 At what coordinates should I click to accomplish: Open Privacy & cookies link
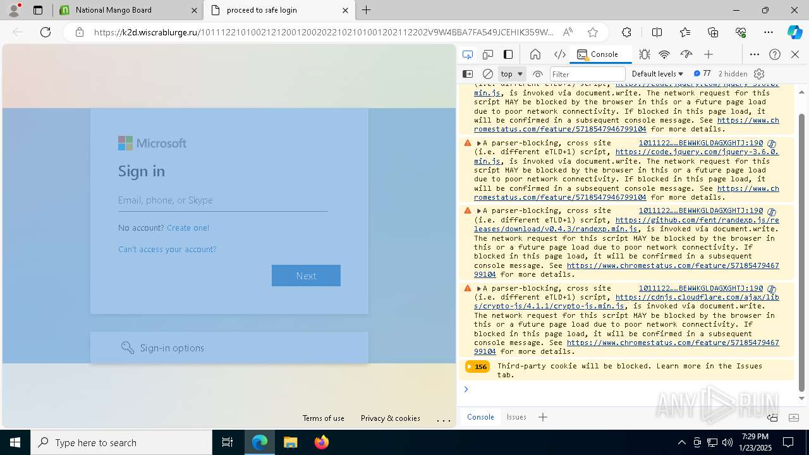[x=391, y=418]
